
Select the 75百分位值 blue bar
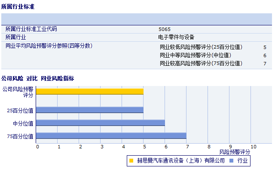tap(111, 136)
